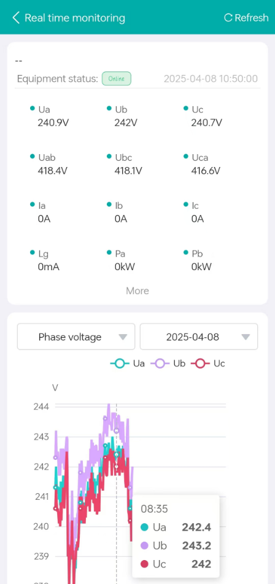The image size is (275, 584).
Task: Expand readings with the More link
Action: click(x=137, y=291)
